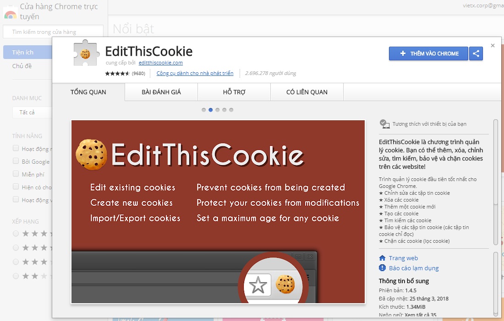Click the device compatibility check icon
This screenshot has height=321, width=504.
(384, 124)
